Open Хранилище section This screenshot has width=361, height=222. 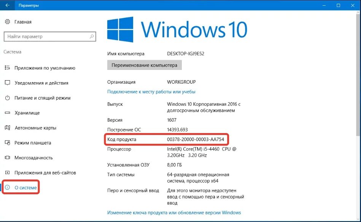(27, 113)
